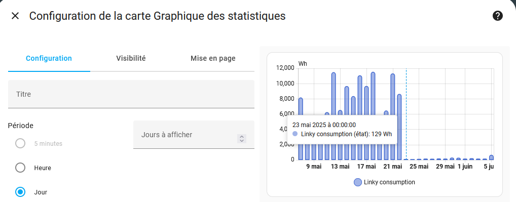Viewport: 516px width, 202px height.
Task: Switch to the Mise en page tab
Action: pos(213,58)
